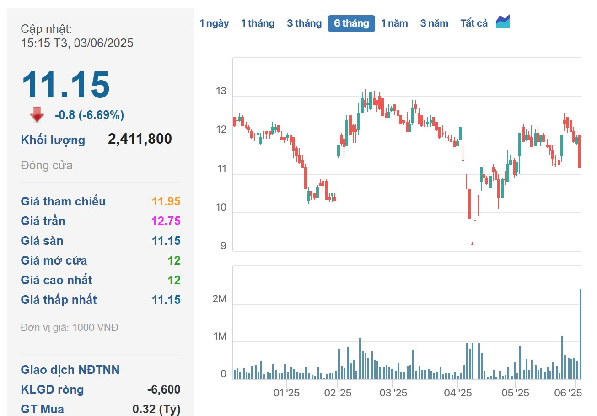Click the Giá tham chiếu label
The height and width of the screenshot is (416, 597).
click(63, 201)
